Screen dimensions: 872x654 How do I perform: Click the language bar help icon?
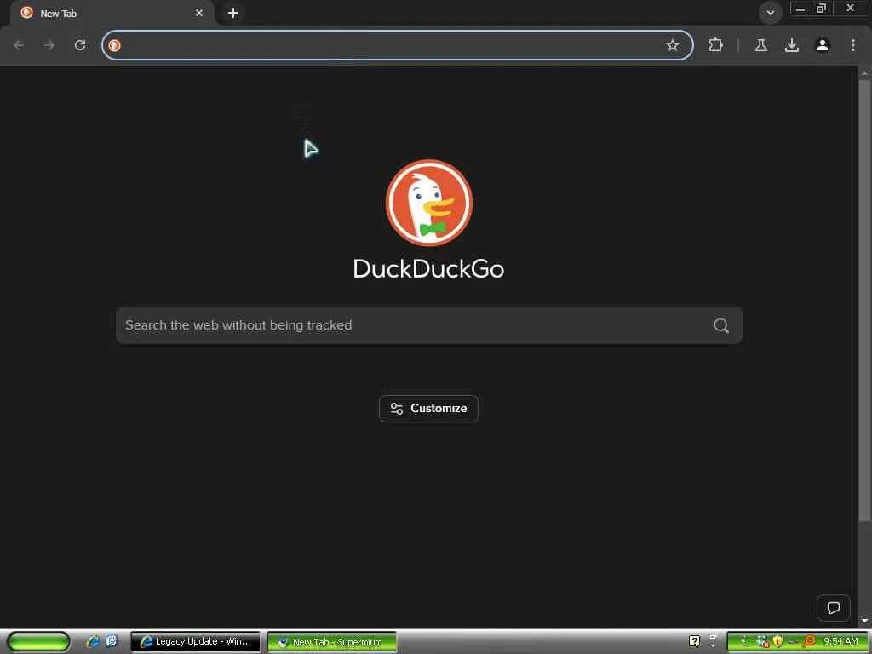coord(694,642)
